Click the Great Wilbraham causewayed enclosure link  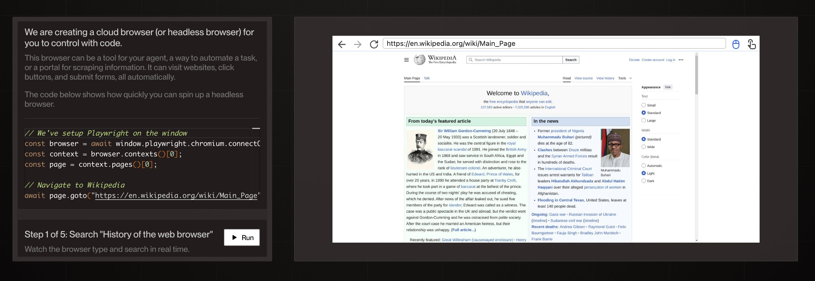477,240
